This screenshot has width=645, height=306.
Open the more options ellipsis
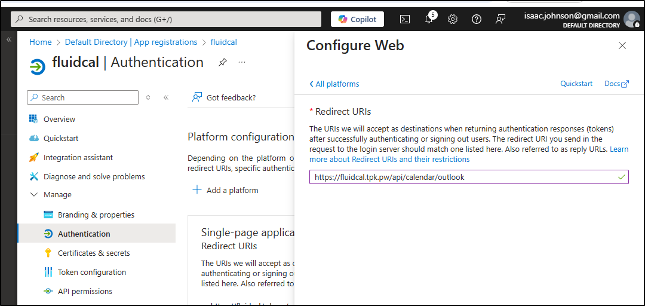242,62
